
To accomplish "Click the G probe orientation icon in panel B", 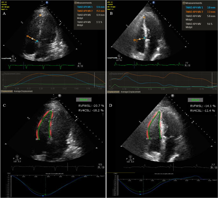I will pos(119,56).
